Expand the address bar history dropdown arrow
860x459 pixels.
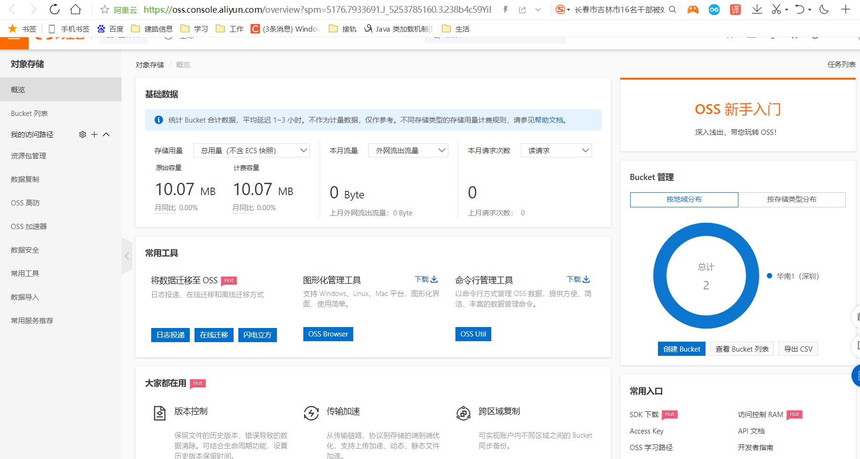point(538,9)
